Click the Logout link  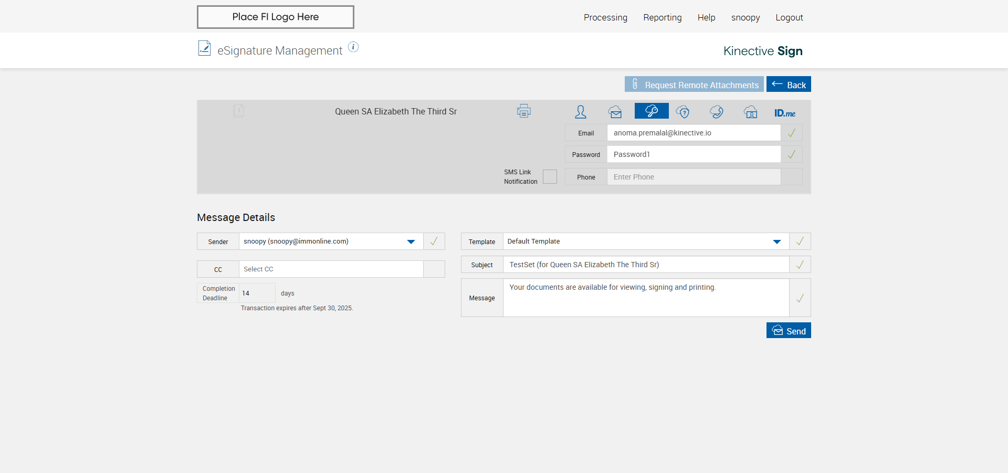pyautogui.click(x=789, y=17)
